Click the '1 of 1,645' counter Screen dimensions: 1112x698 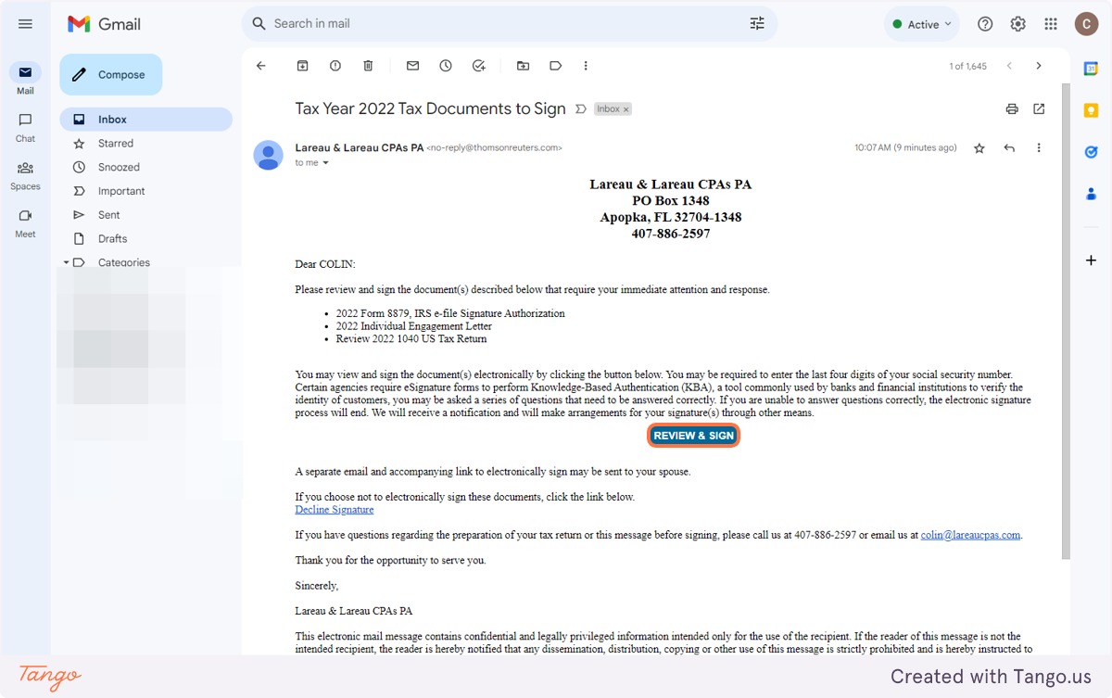(967, 66)
